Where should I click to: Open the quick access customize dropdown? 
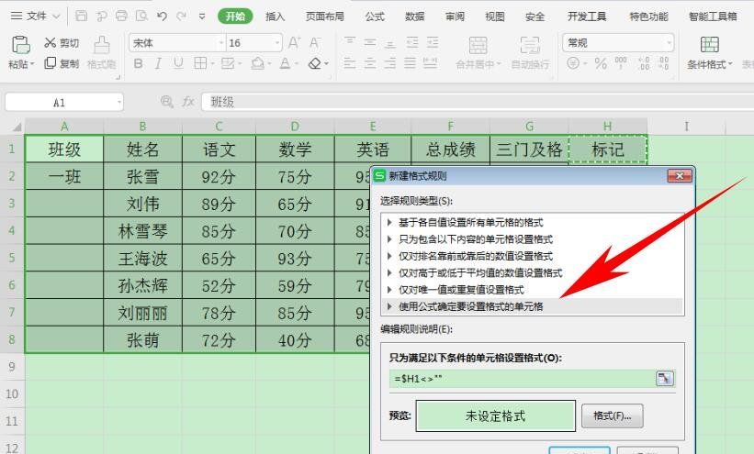tap(202, 17)
